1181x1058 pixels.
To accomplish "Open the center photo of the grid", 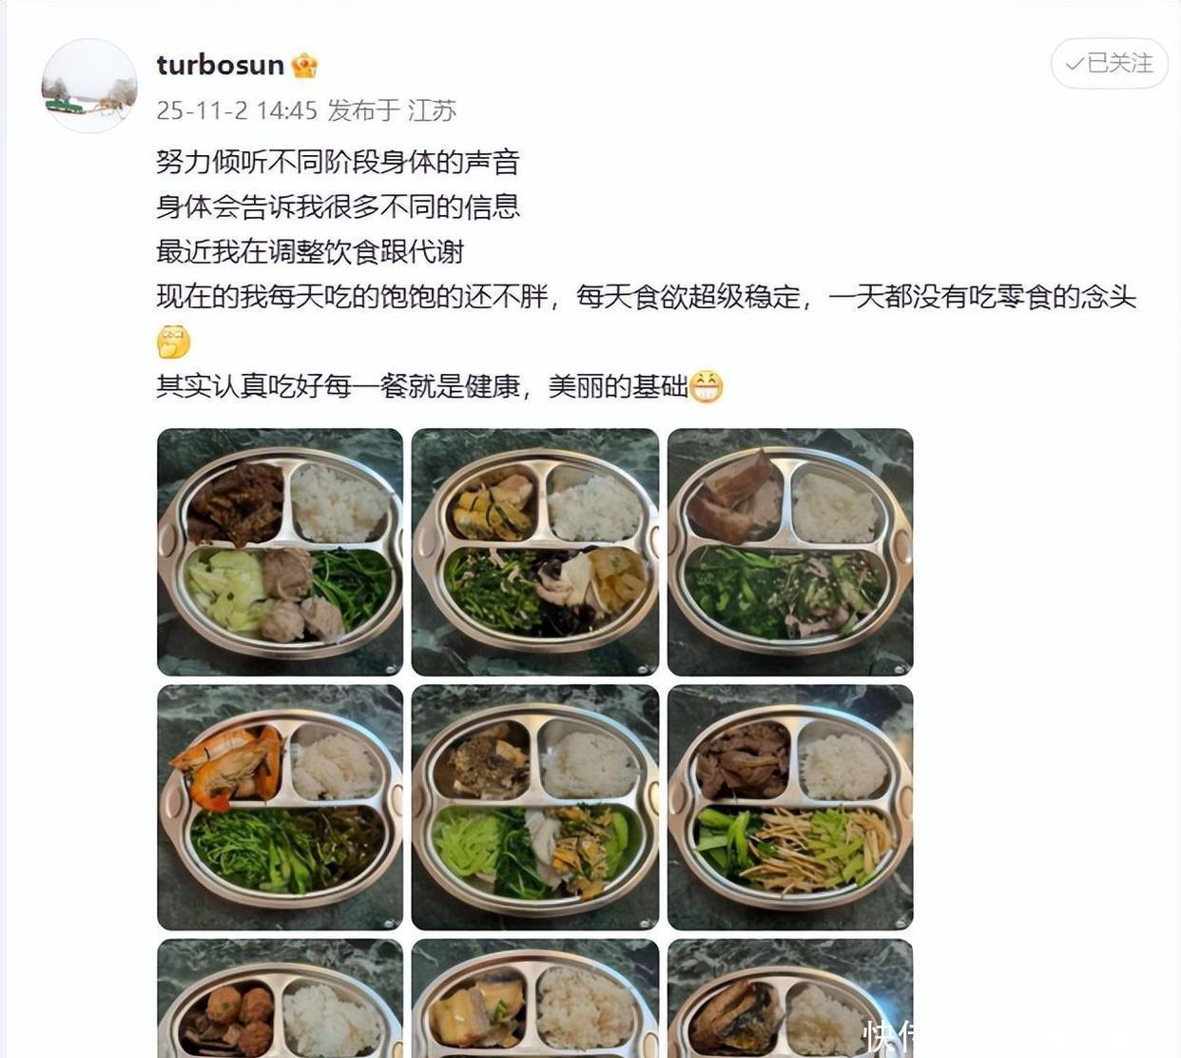I will (535, 807).
